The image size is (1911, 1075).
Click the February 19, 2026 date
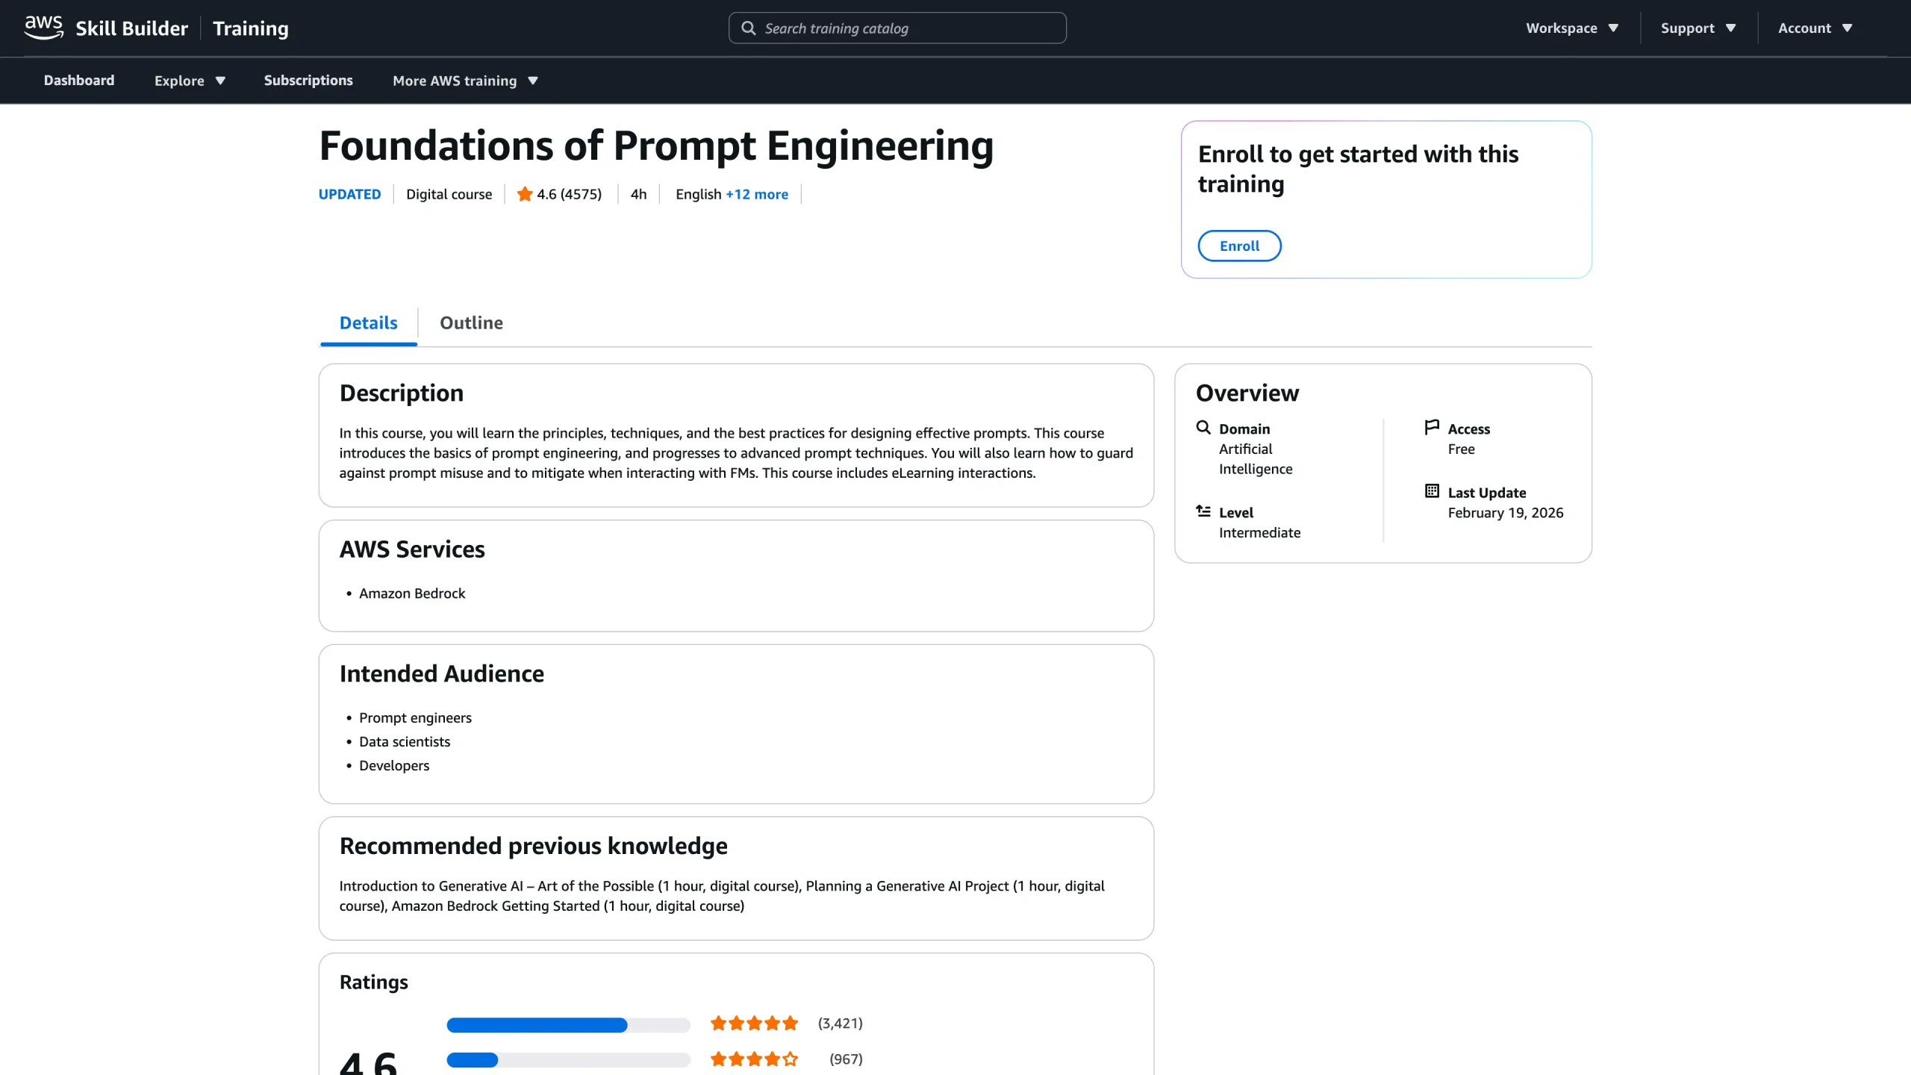(1506, 513)
